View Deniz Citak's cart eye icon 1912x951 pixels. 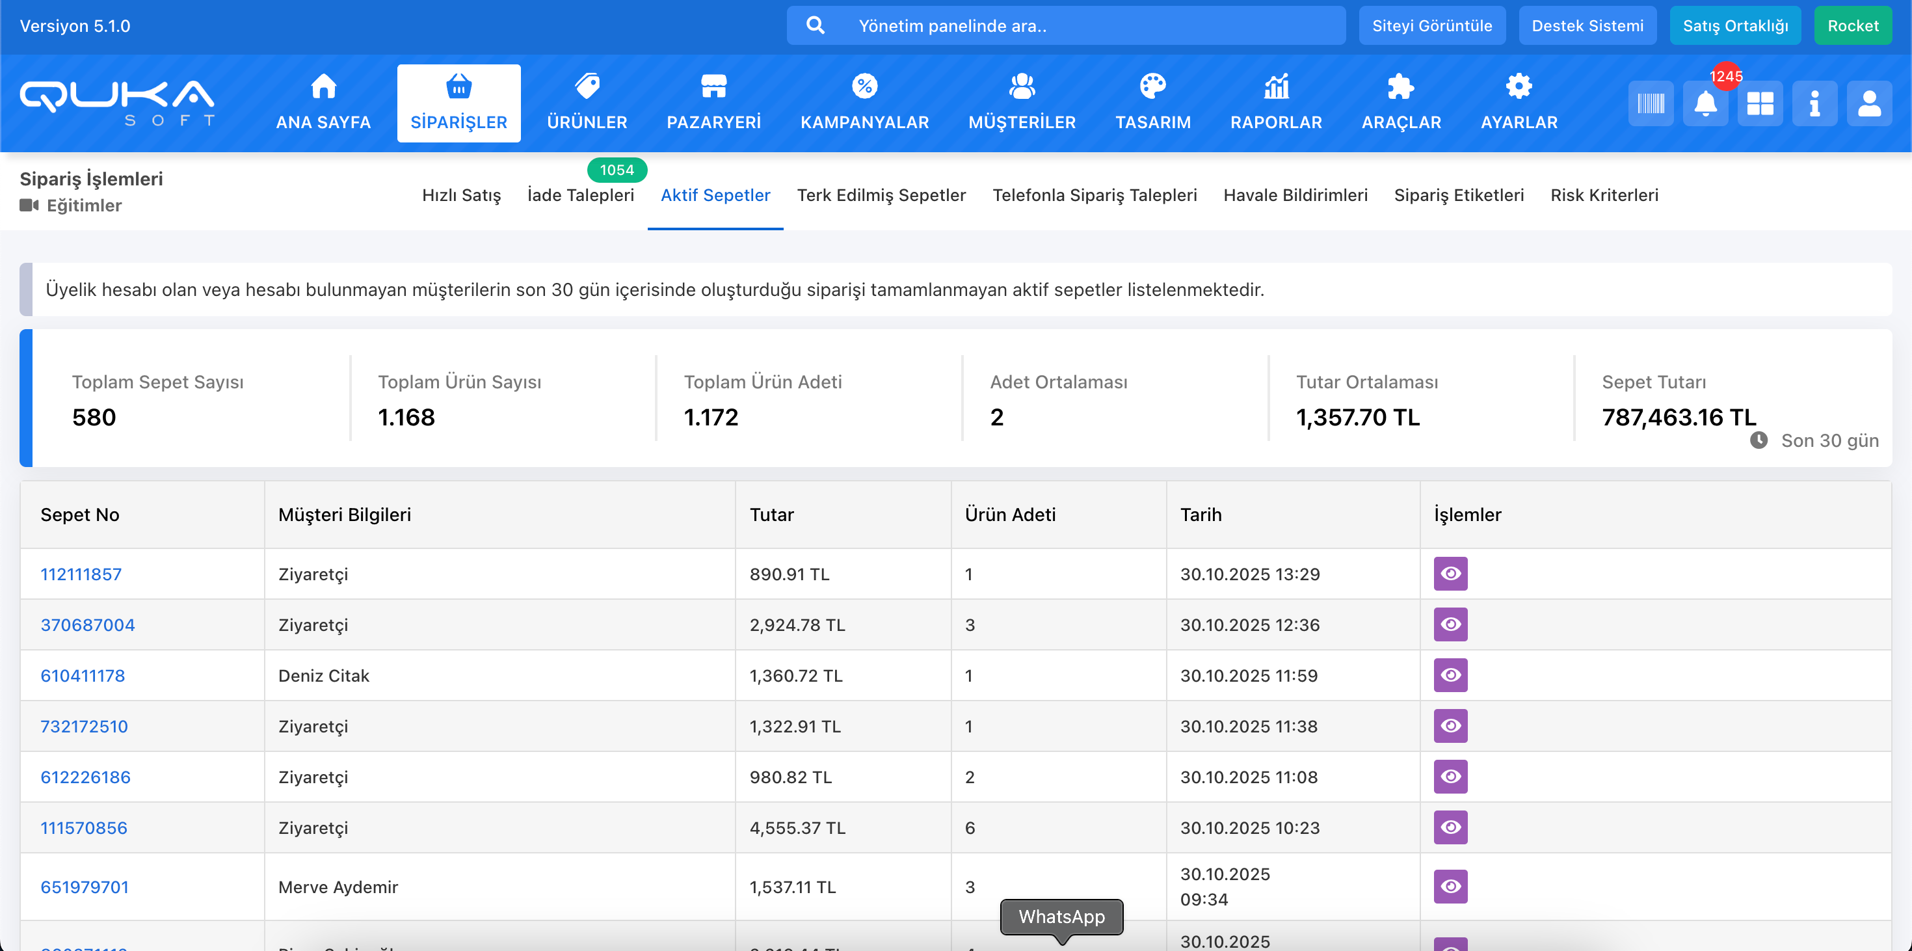(1450, 676)
